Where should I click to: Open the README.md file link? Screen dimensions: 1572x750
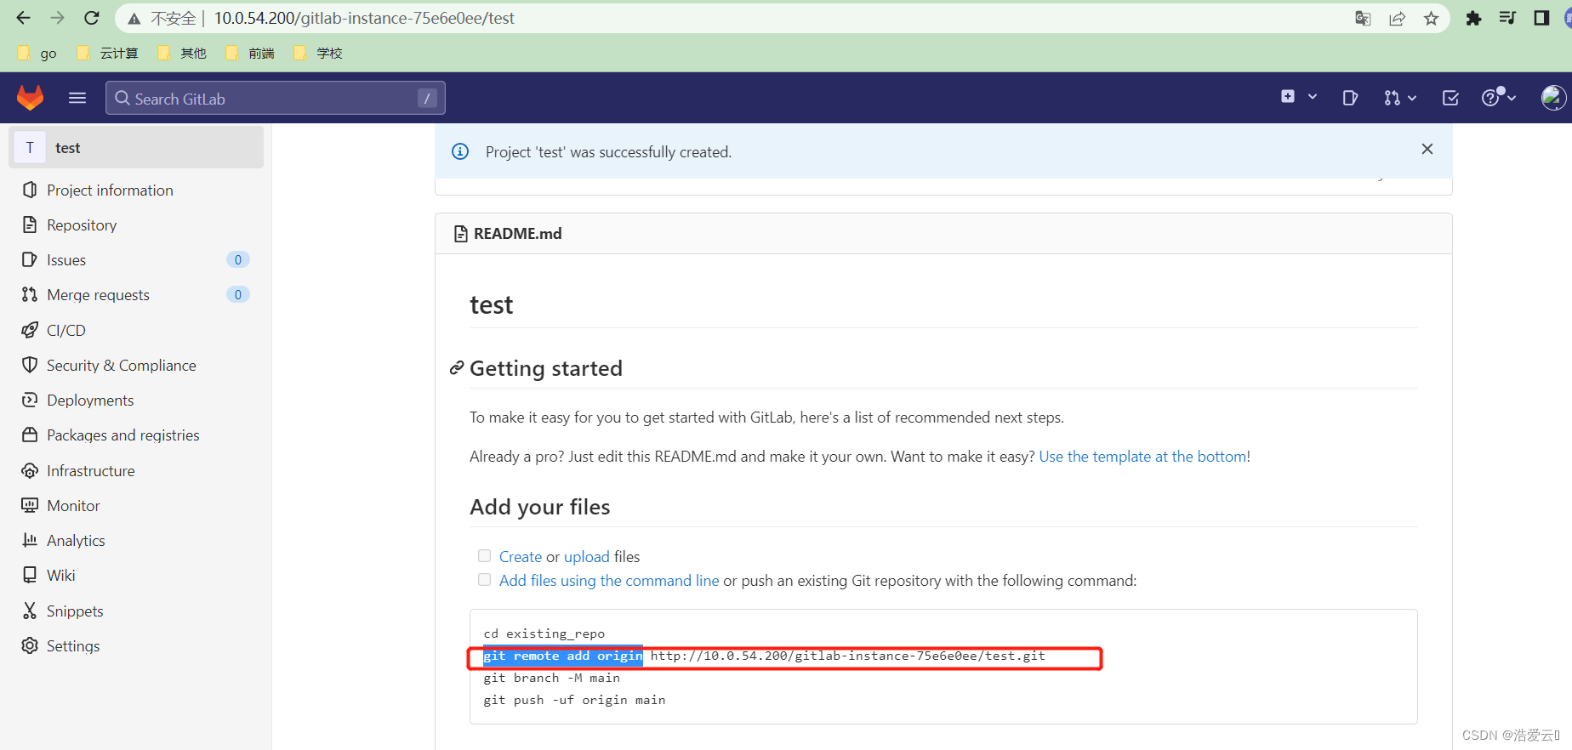(517, 234)
